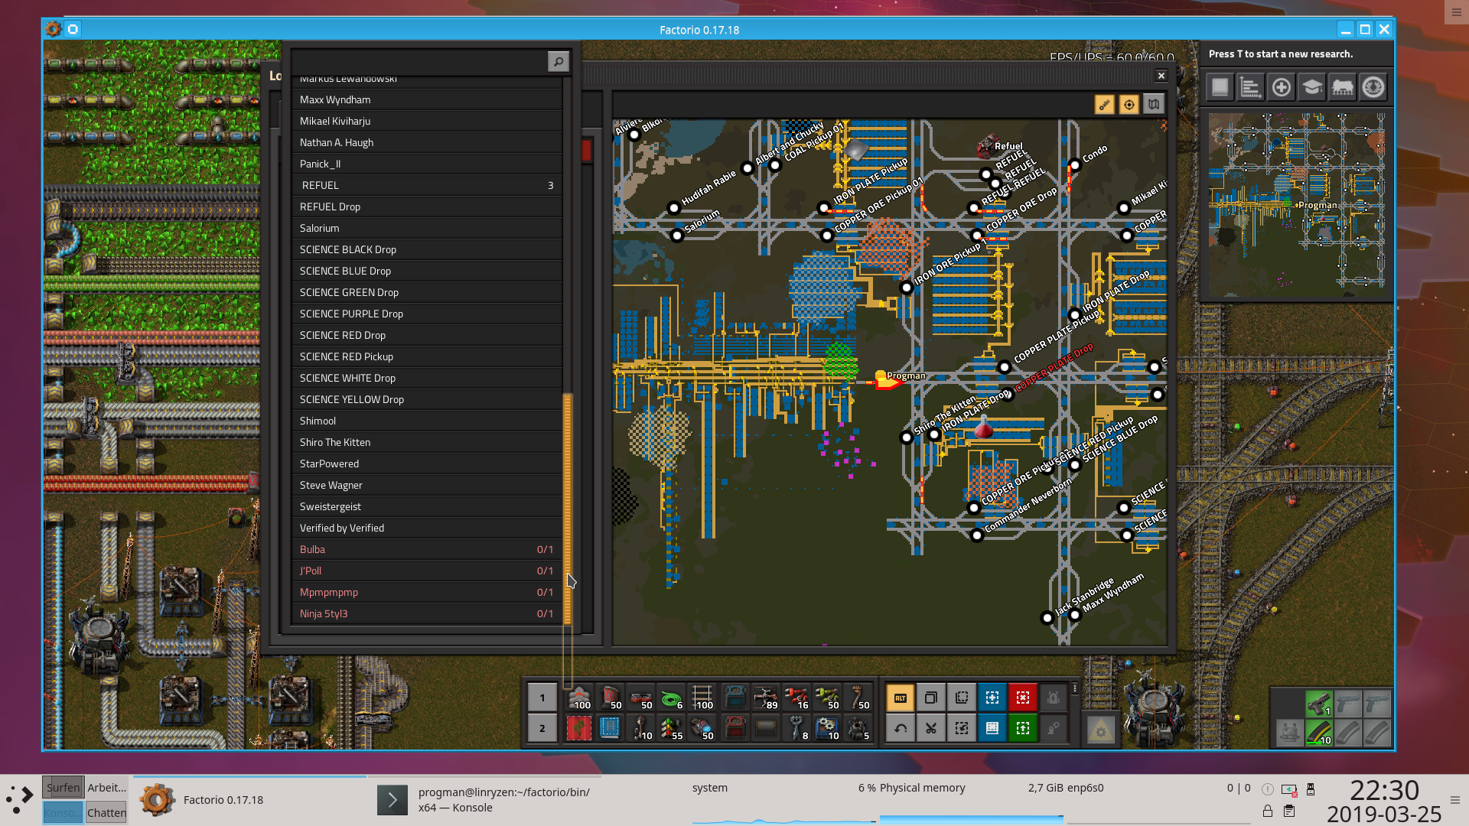
Task: Click the armor slot beside the ammo
Action: (1290, 733)
